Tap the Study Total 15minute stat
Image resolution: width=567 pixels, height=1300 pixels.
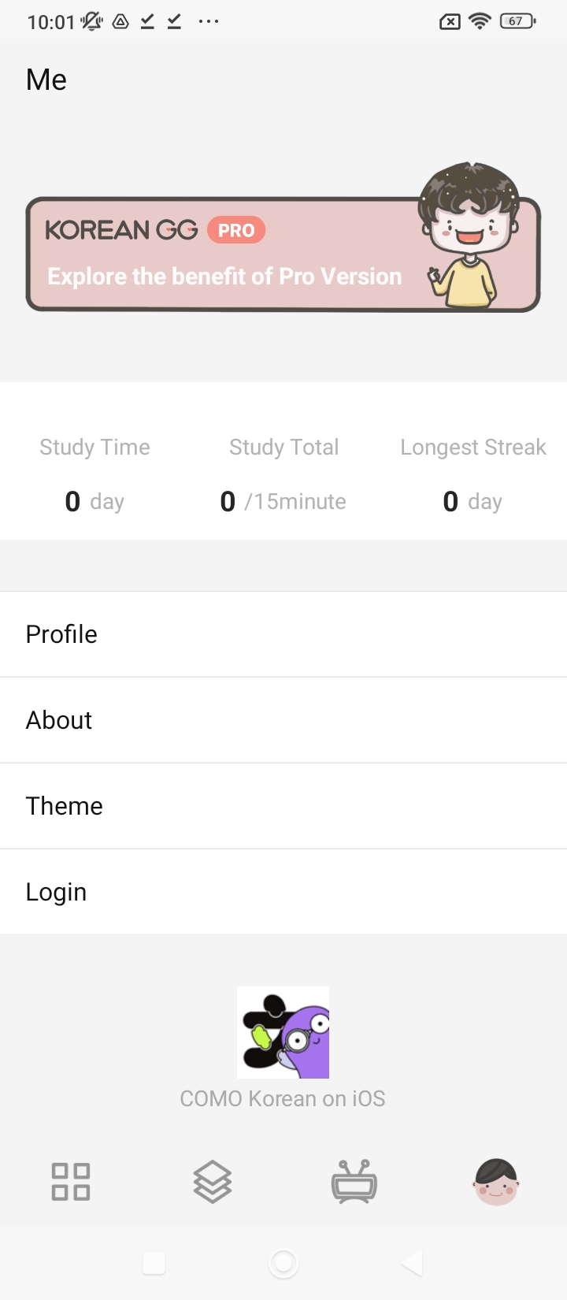tap(283, 474)
